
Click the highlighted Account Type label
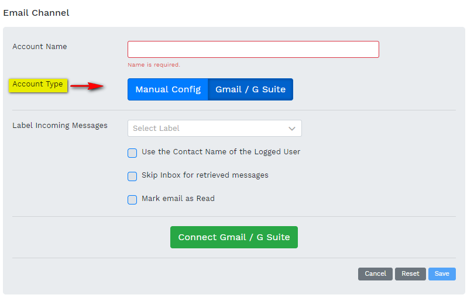pyautogui.click(x=38, y=84)
